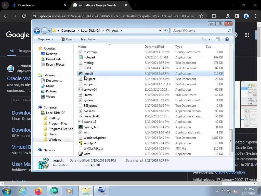Screen dimensions: 261x196
Task: Sort by Name column header
Action: (110, 47)
